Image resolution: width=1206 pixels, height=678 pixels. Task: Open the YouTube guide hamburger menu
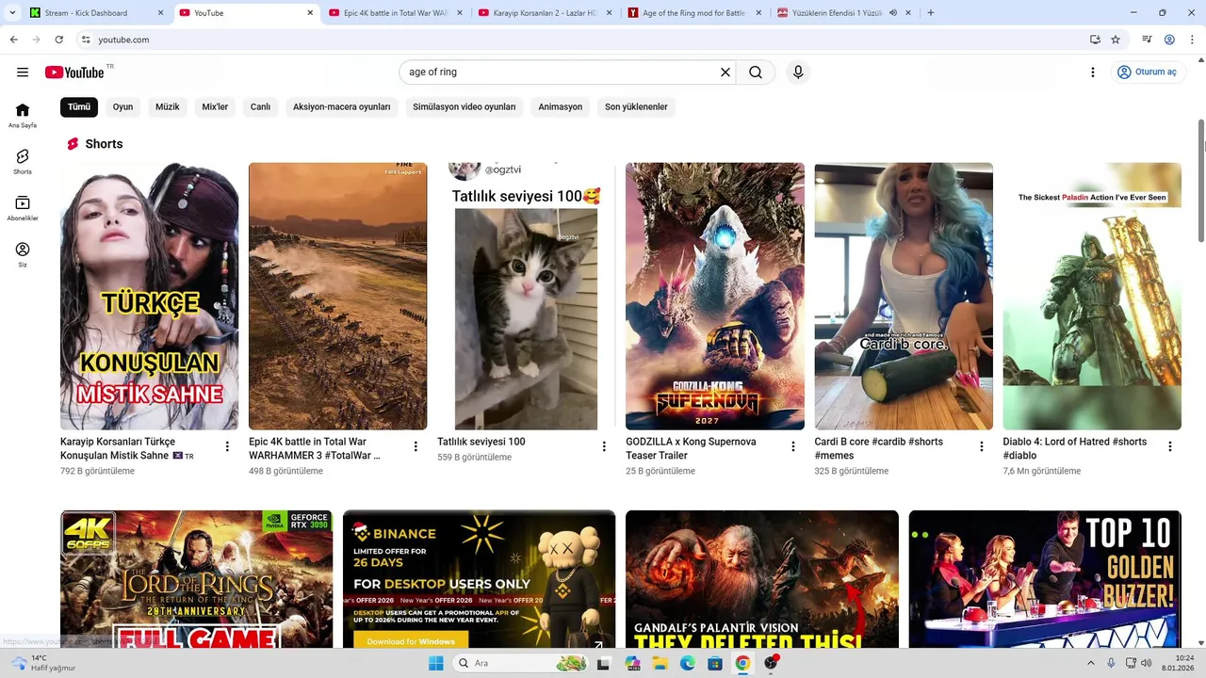pyautogui.click(x=23, y=73)
